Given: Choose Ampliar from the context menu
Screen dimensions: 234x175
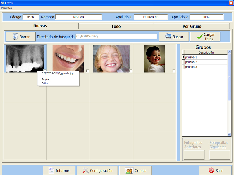Looking at the screenshot, I should tap(46, 79).
